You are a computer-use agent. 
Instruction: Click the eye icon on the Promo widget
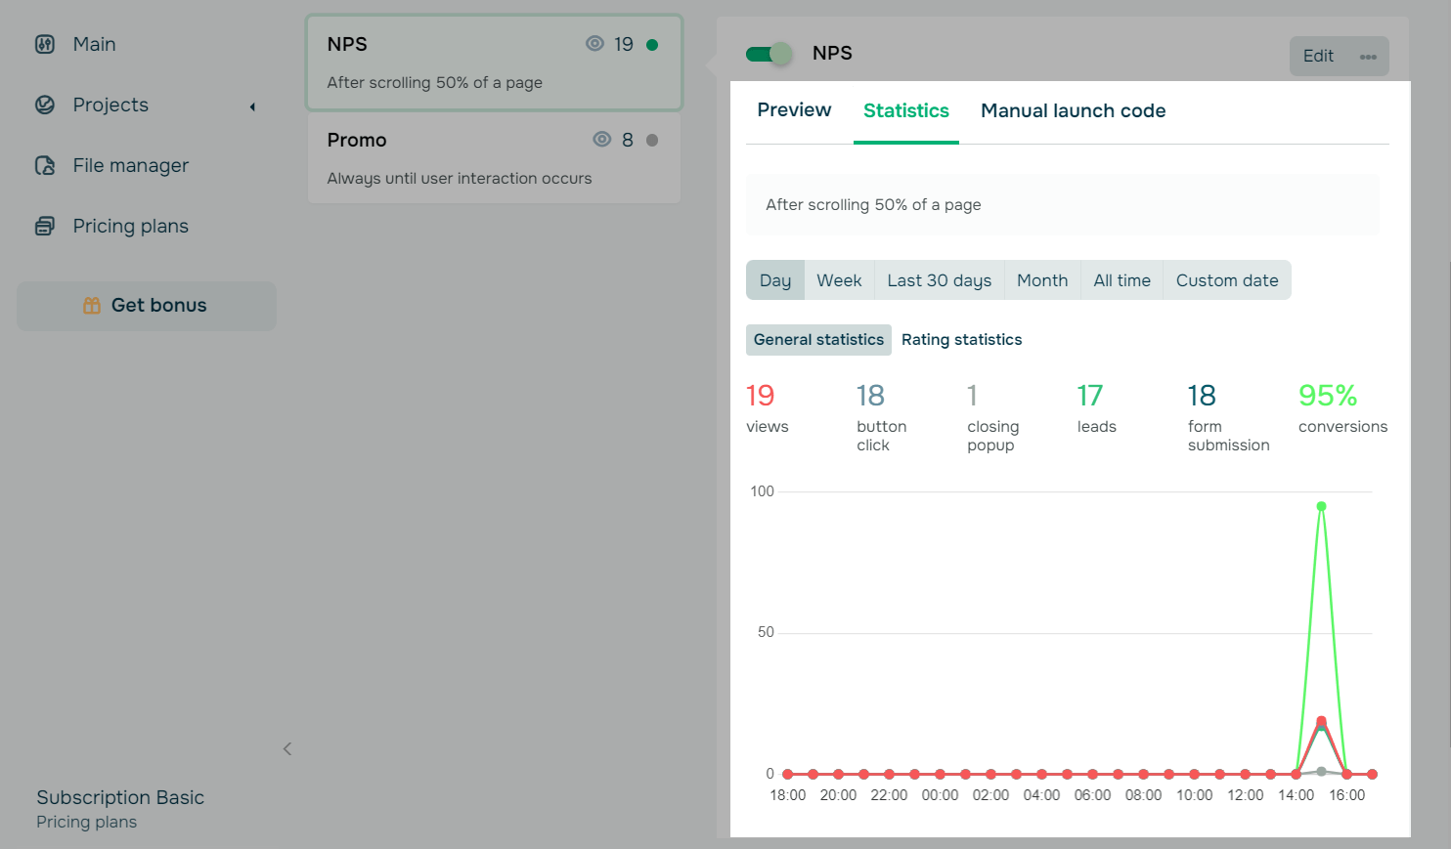click(x=602, y=139)
